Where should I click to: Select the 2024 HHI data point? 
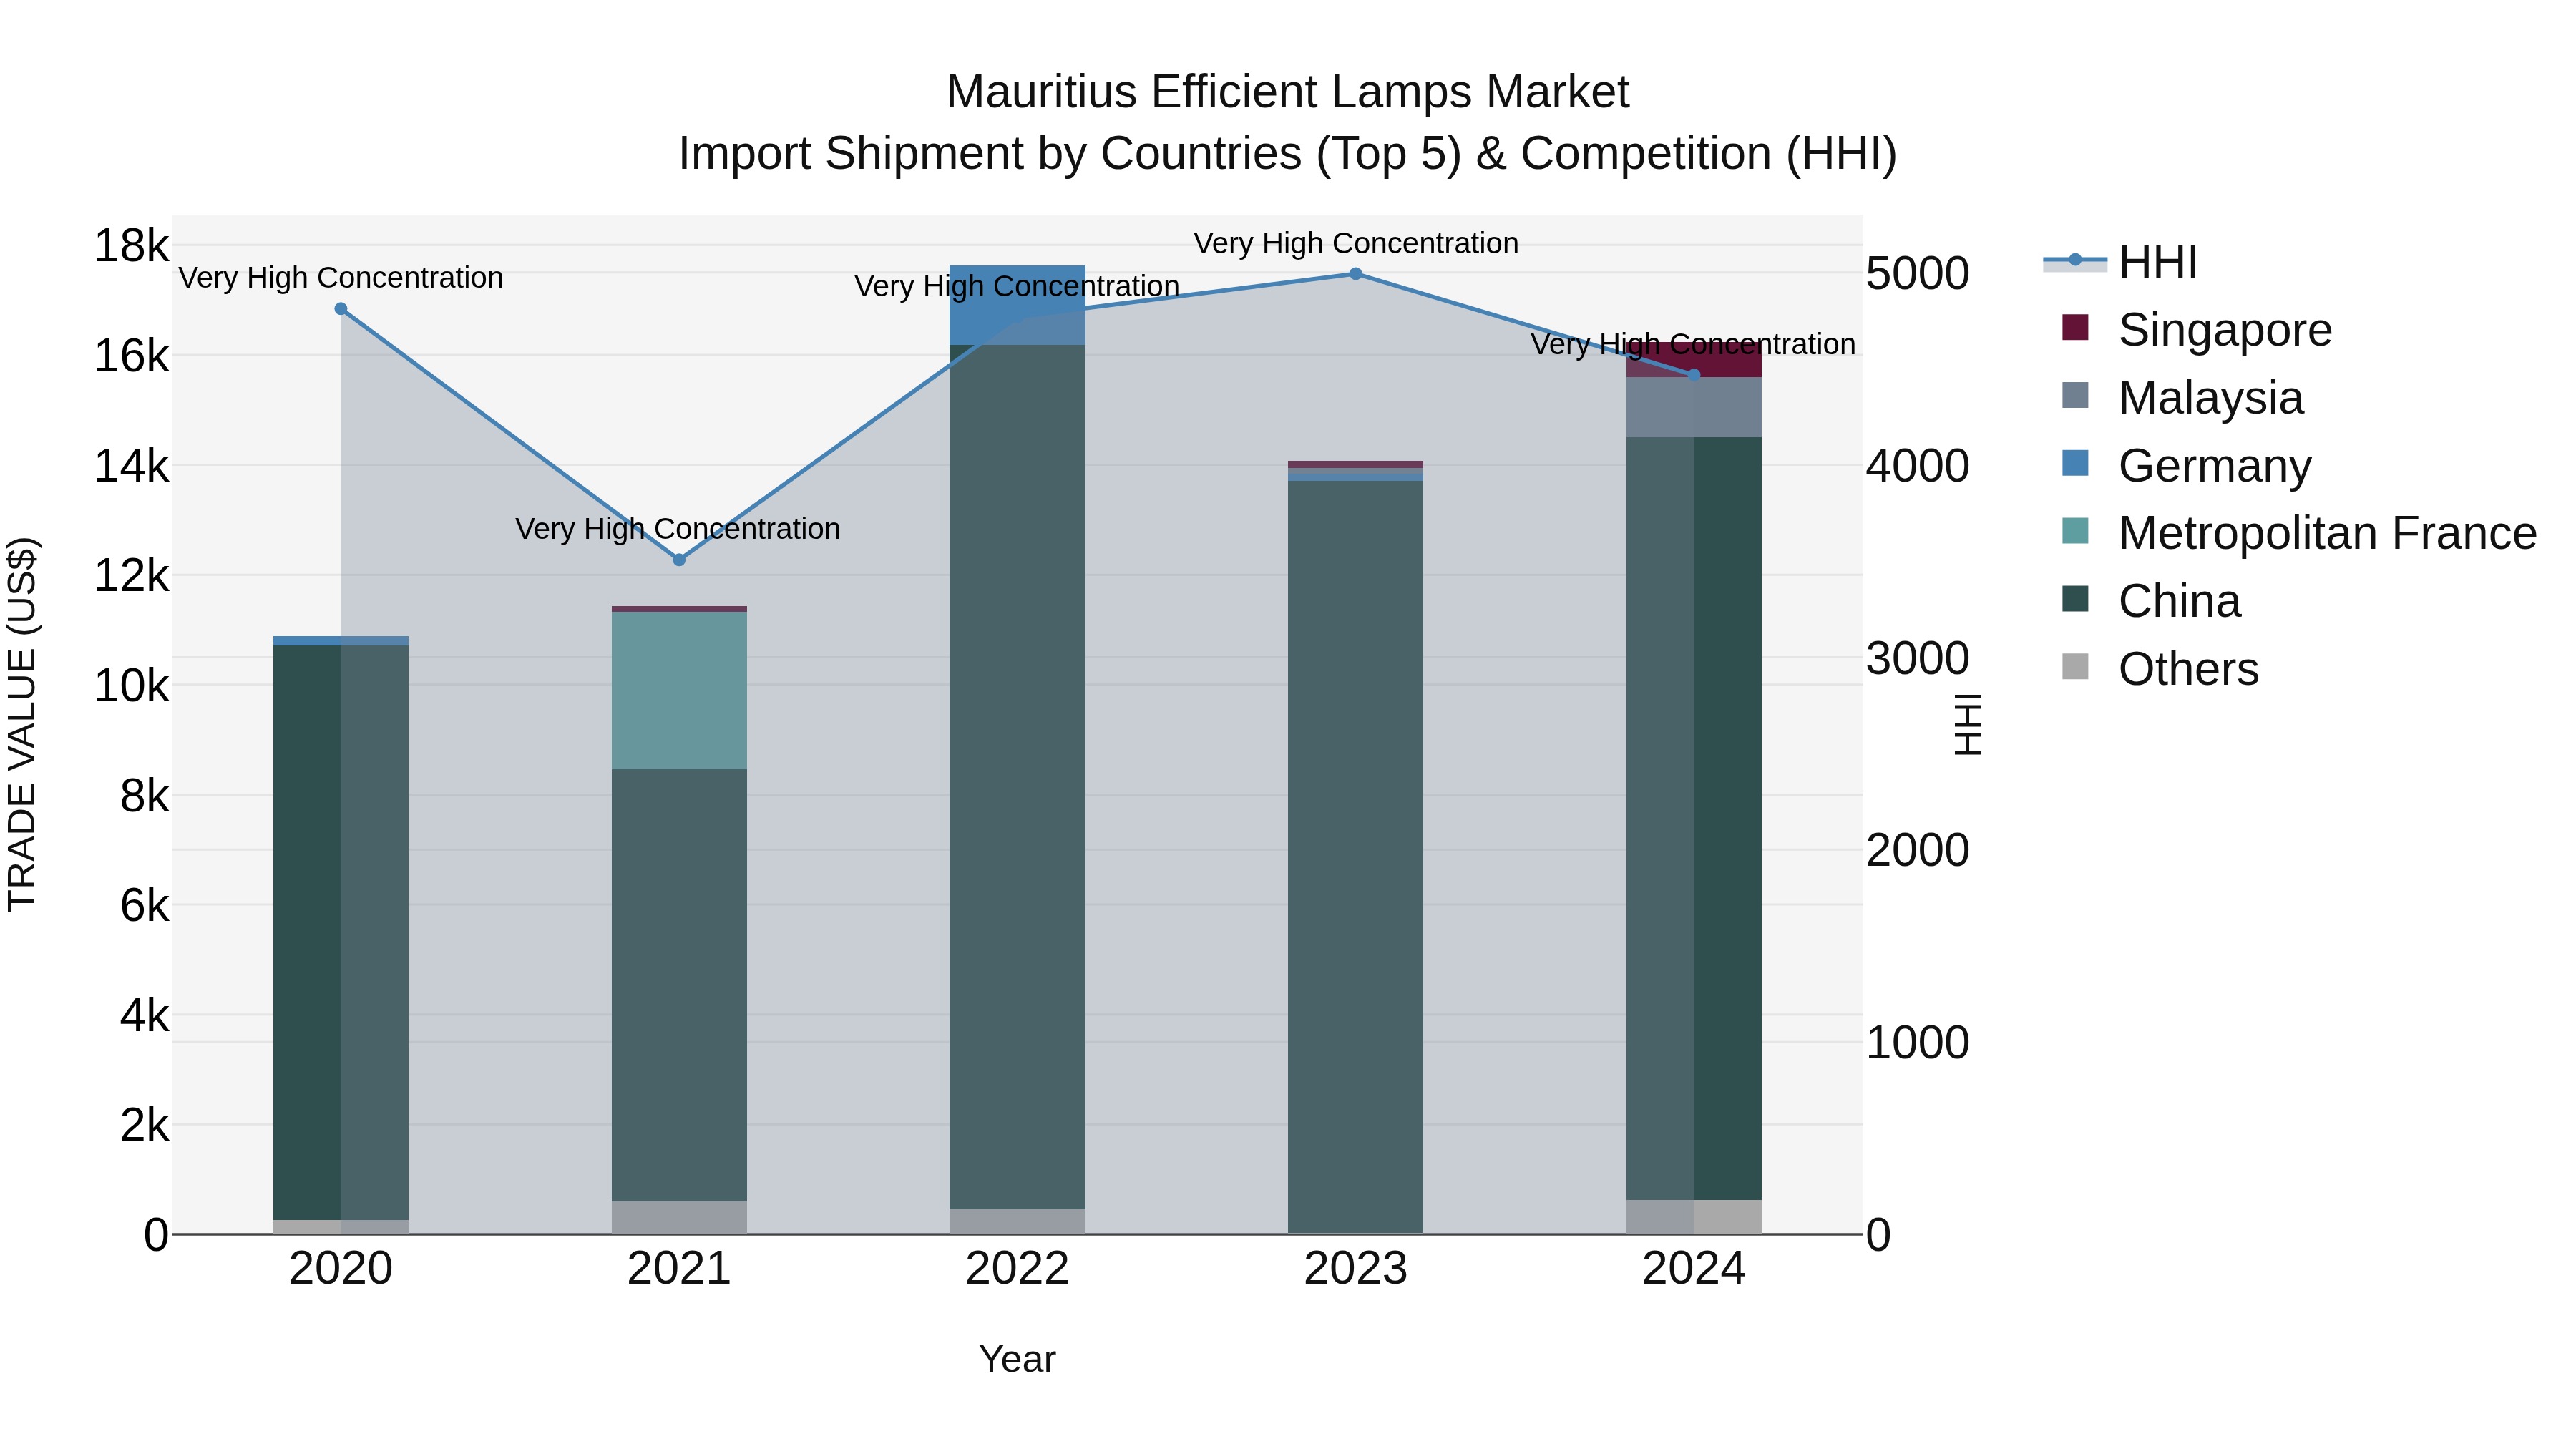pos(1694,375)
